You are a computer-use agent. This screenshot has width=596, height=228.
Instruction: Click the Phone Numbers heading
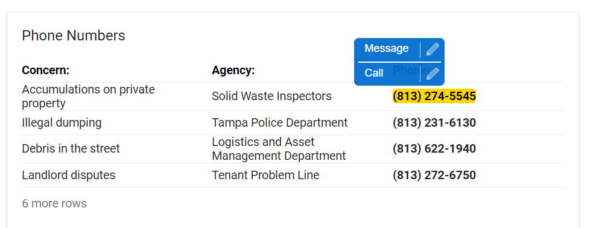tap(74, 36)
